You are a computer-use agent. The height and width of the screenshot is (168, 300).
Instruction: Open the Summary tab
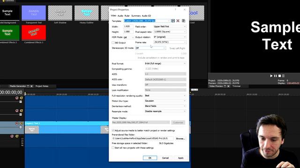tap(136, 16)
